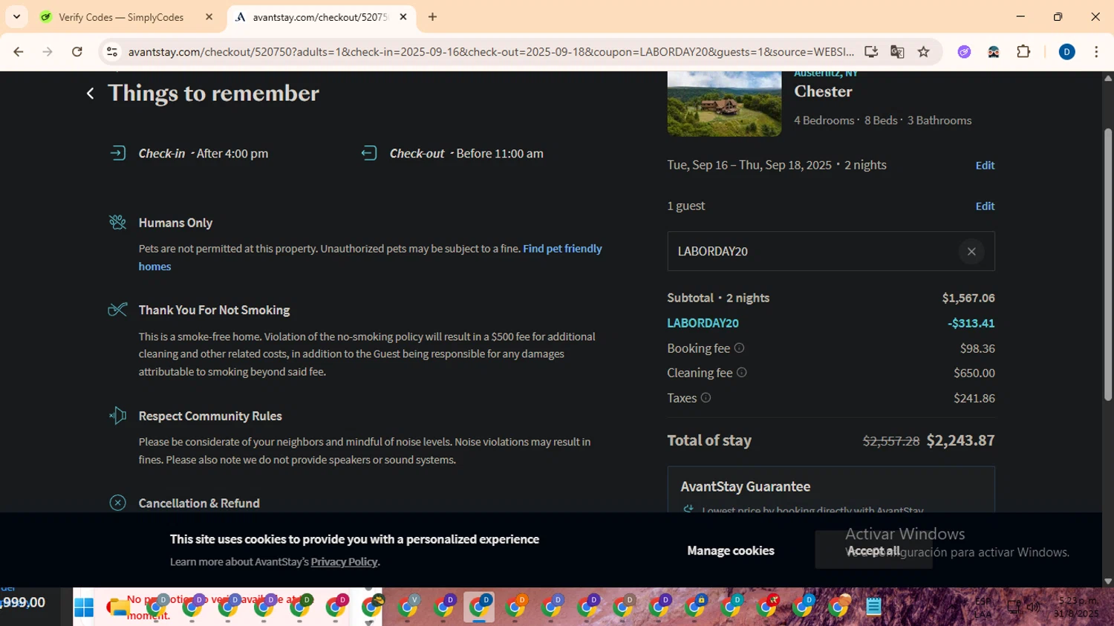This screenshot has height=626, width=1114.
Task: Open the Privacy Policy link
Action: (344, 562)
